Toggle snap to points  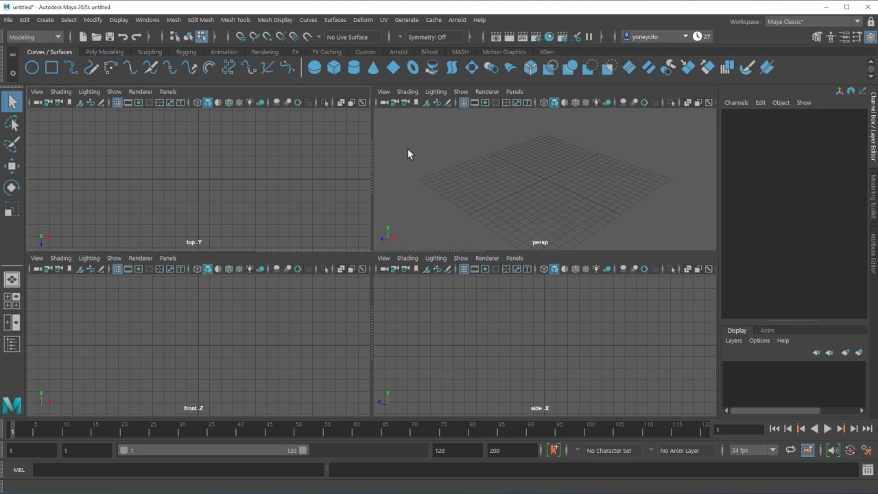268,36
